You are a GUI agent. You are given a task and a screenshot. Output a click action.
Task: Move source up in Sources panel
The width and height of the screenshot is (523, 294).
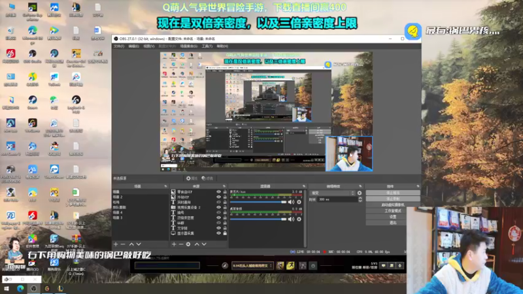197,244
